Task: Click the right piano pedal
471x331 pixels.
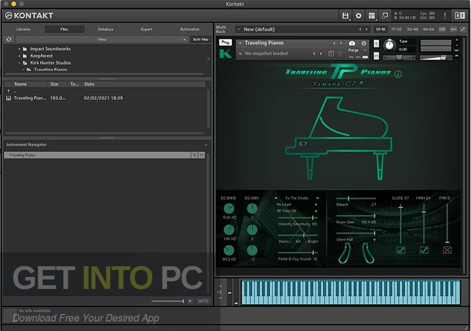Action: click(x=368, y=253)
